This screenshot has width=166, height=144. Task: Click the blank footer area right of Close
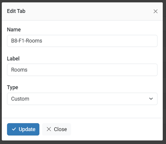(116, 129)
